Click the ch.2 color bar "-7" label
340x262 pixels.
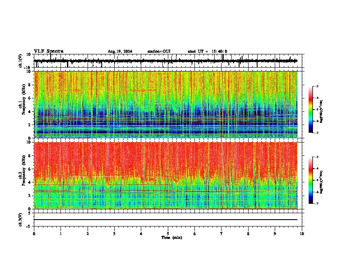coord(316,204)
